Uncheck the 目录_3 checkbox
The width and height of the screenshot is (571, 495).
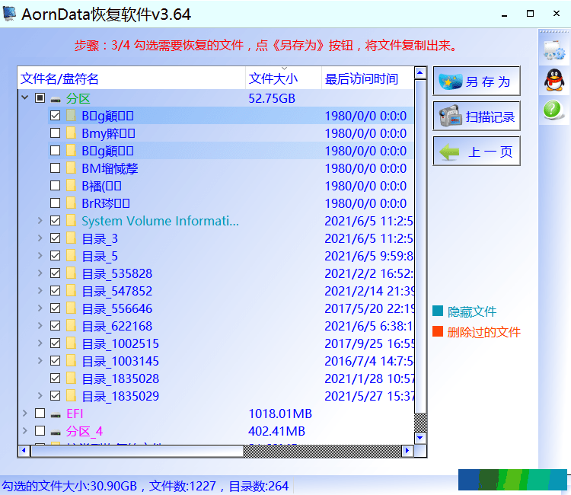point(55,238)
